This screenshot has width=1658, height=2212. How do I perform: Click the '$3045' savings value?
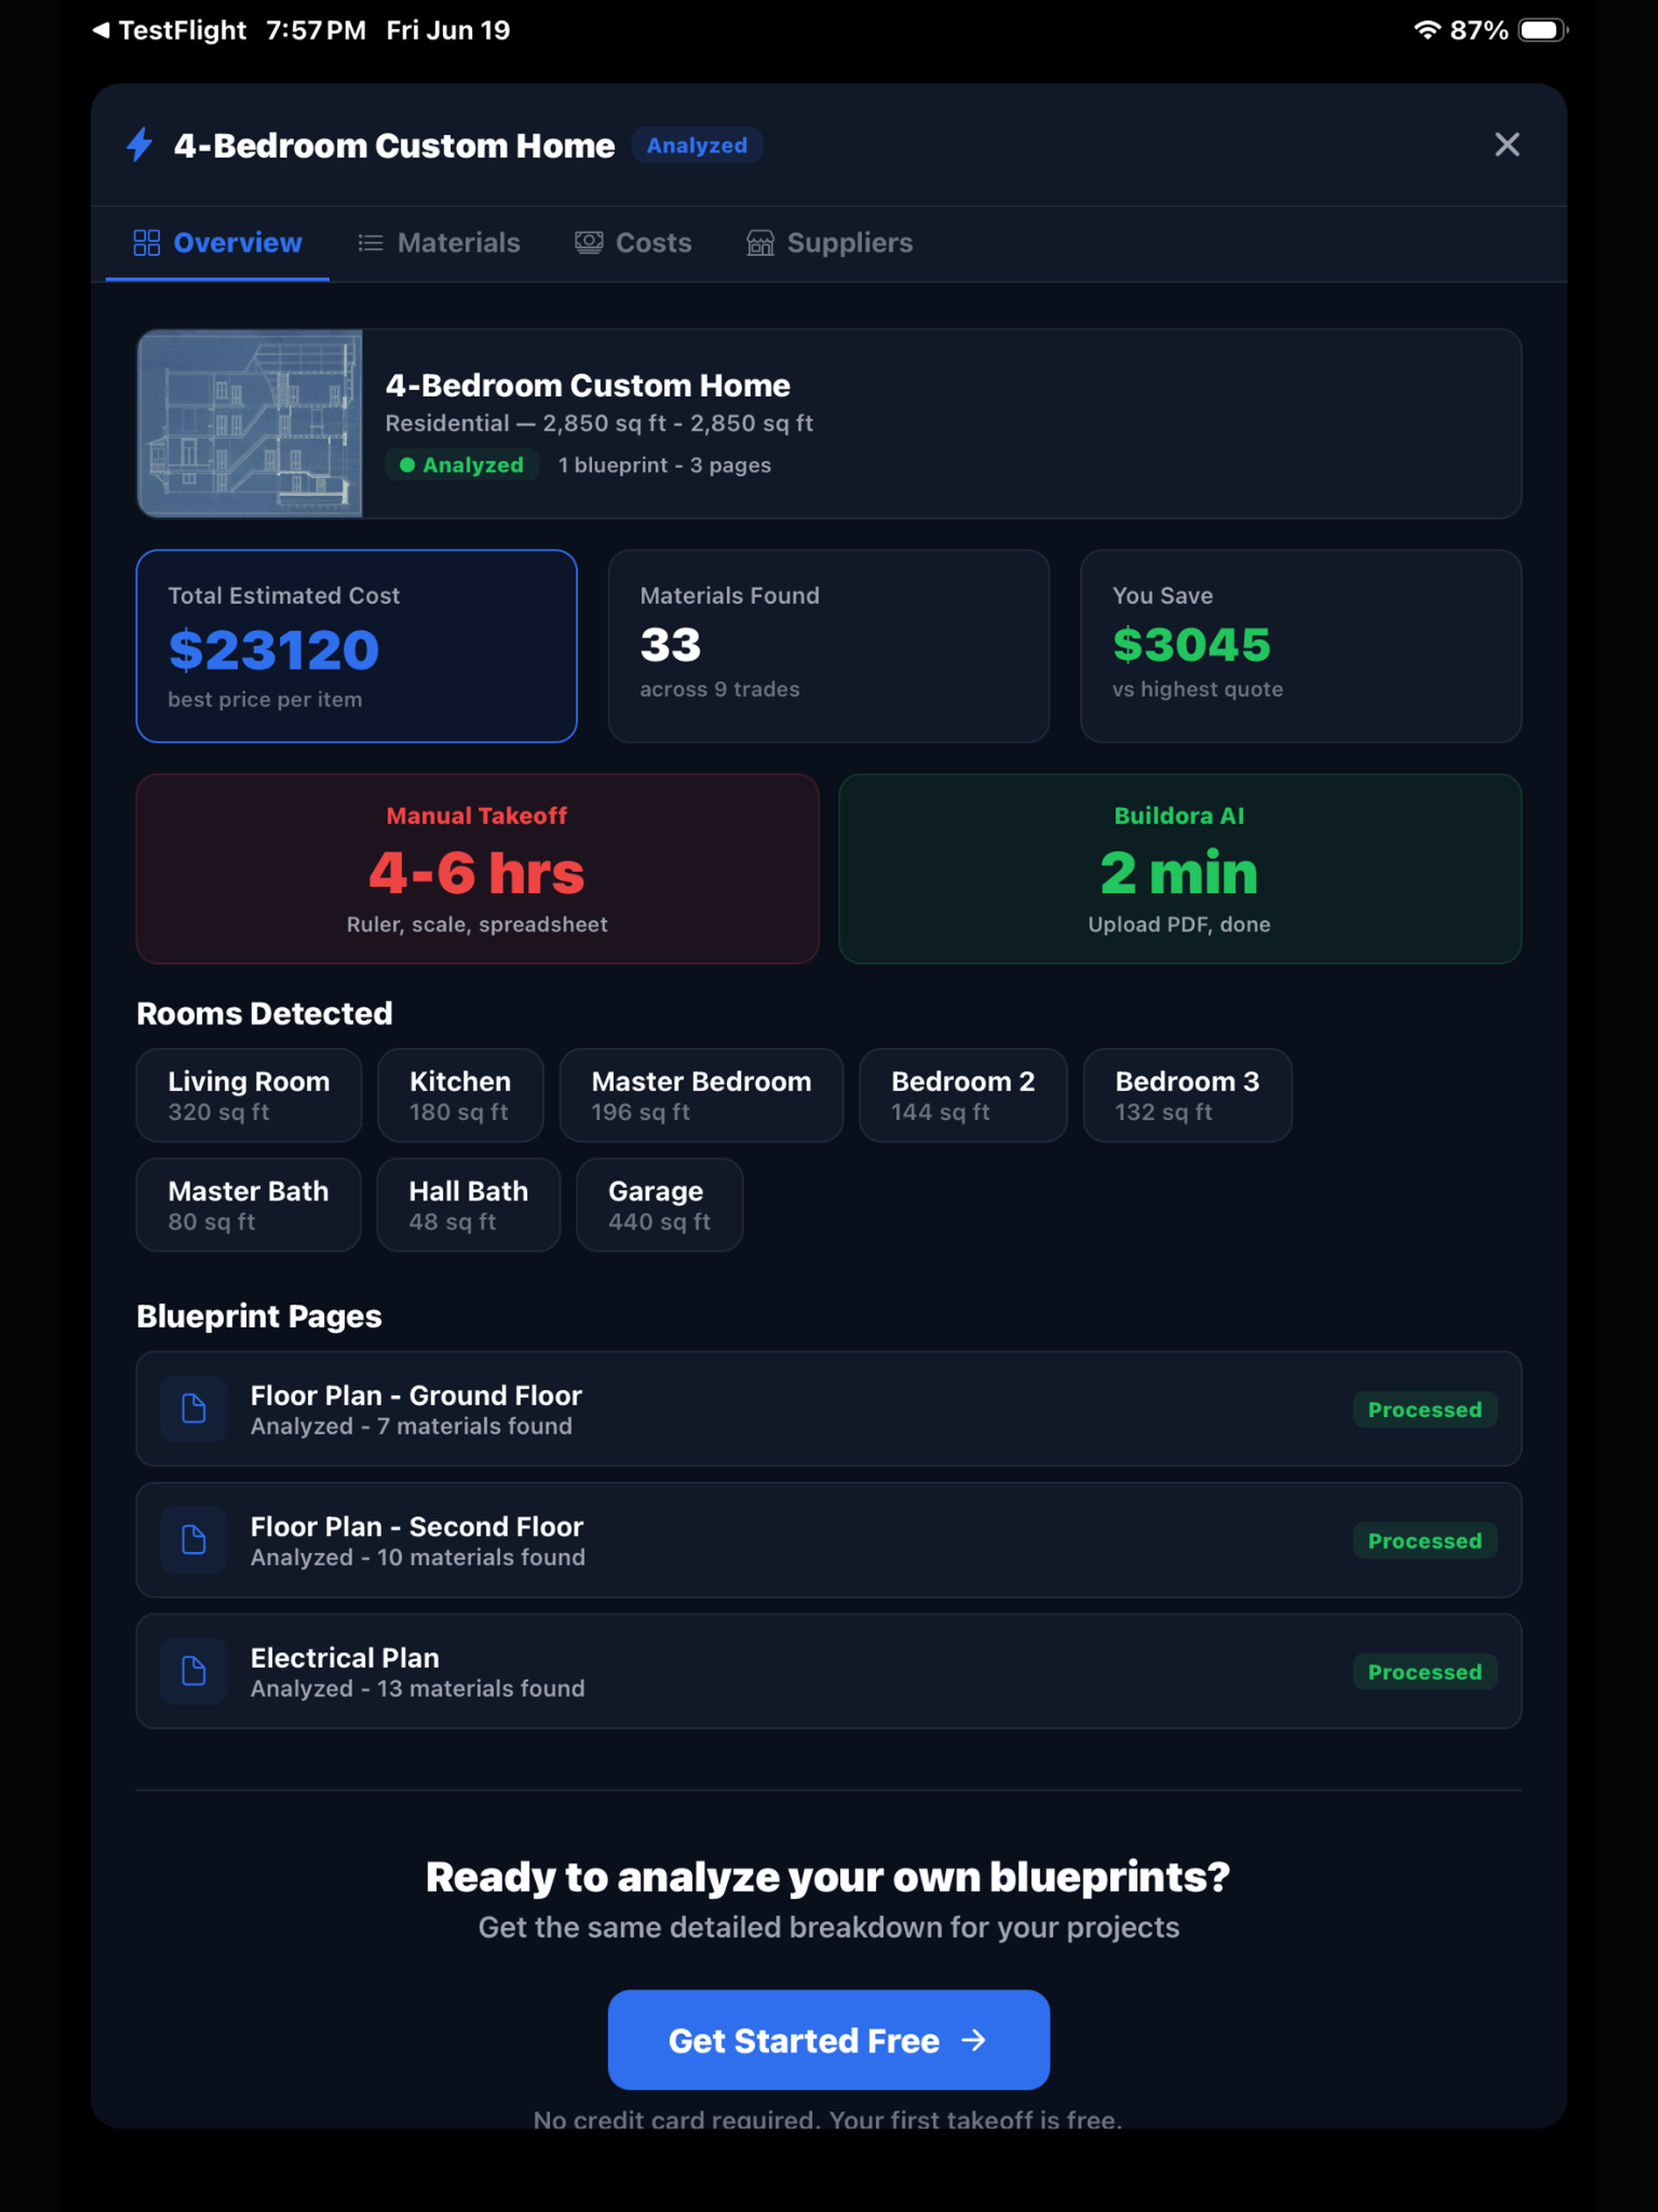point(1192,645)
